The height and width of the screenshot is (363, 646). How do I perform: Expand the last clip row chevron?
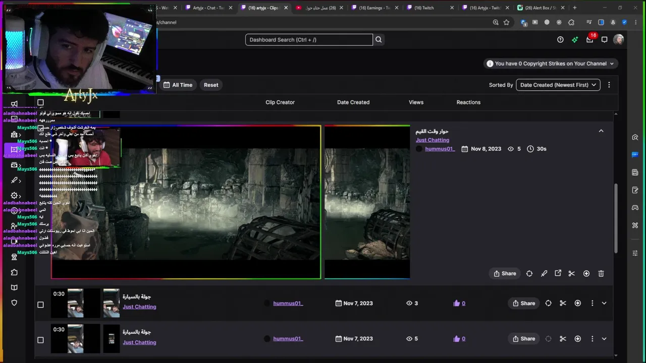tap(604, 339)
